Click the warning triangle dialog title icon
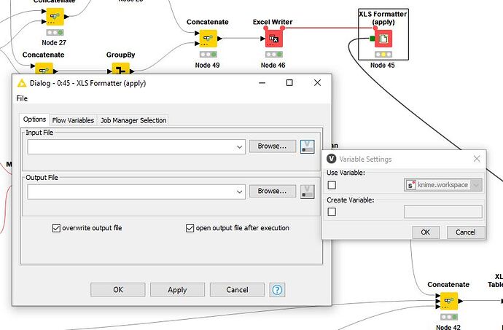Image resolution: width=503 pixels, height=330 pixels. [21, 83]
